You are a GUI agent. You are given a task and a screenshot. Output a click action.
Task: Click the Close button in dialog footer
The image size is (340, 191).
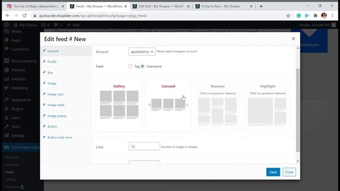[289, 172]
